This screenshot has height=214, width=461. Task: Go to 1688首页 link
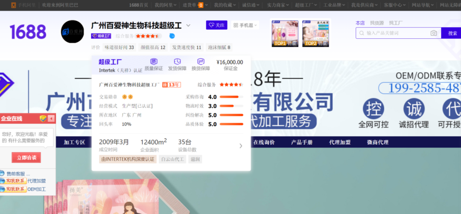(x=138, y=5)
